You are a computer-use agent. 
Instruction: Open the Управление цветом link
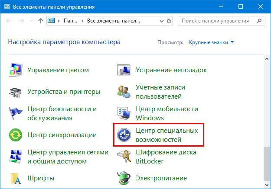point(58,70)
